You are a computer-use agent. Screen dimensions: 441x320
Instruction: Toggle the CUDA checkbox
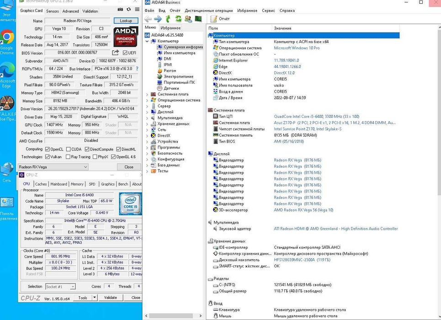(68, 149)
